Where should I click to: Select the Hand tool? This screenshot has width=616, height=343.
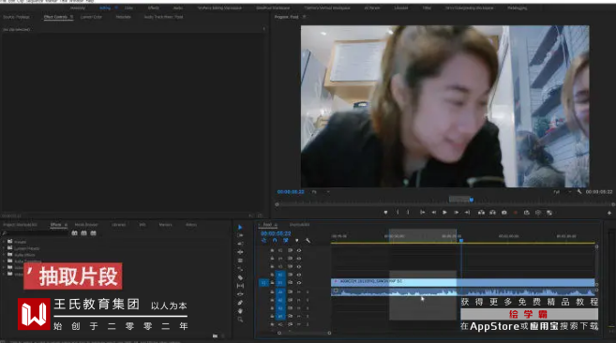coord(240,311)
